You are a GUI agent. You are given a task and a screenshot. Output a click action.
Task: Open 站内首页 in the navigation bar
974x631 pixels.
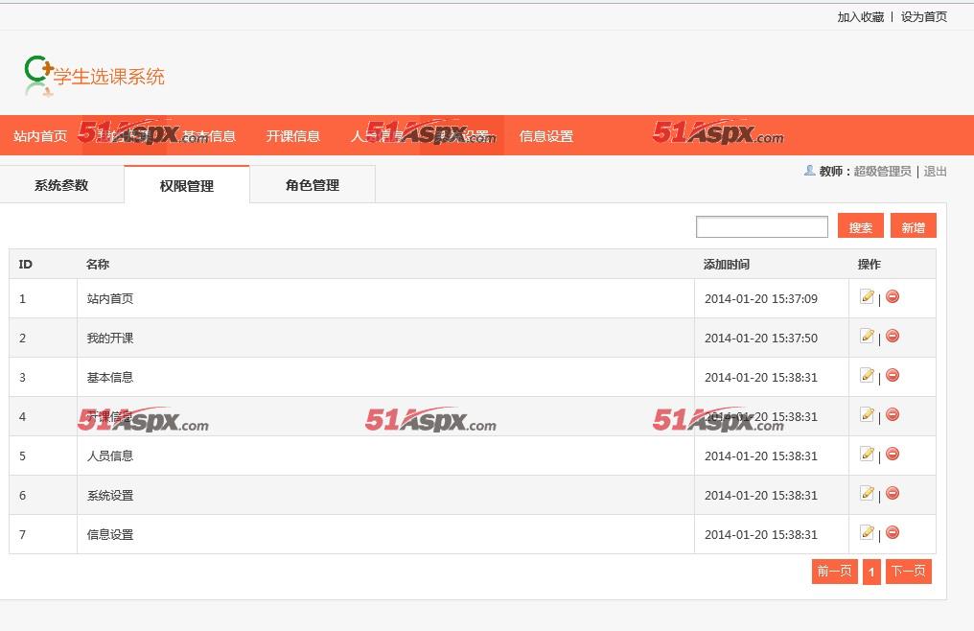[40, 136]
